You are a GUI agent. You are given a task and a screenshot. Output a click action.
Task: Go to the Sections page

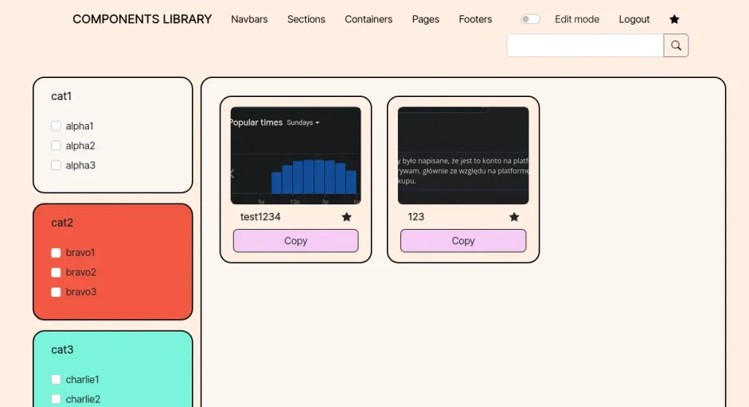306,19
